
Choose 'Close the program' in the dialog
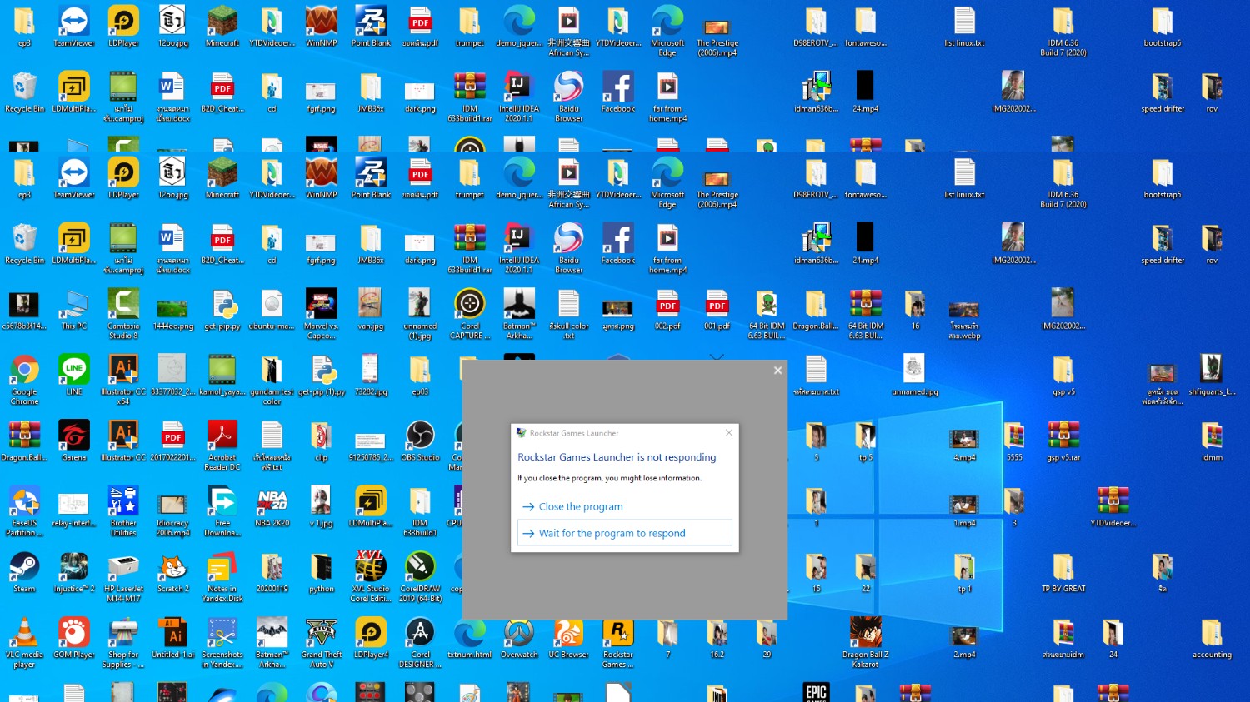(581, 506)
